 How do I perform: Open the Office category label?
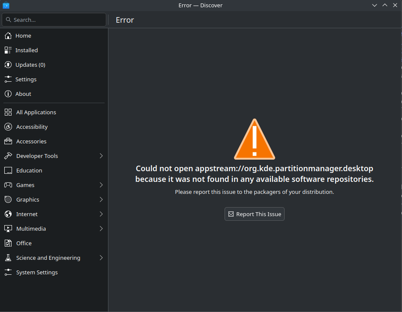(x=24, y=244)
